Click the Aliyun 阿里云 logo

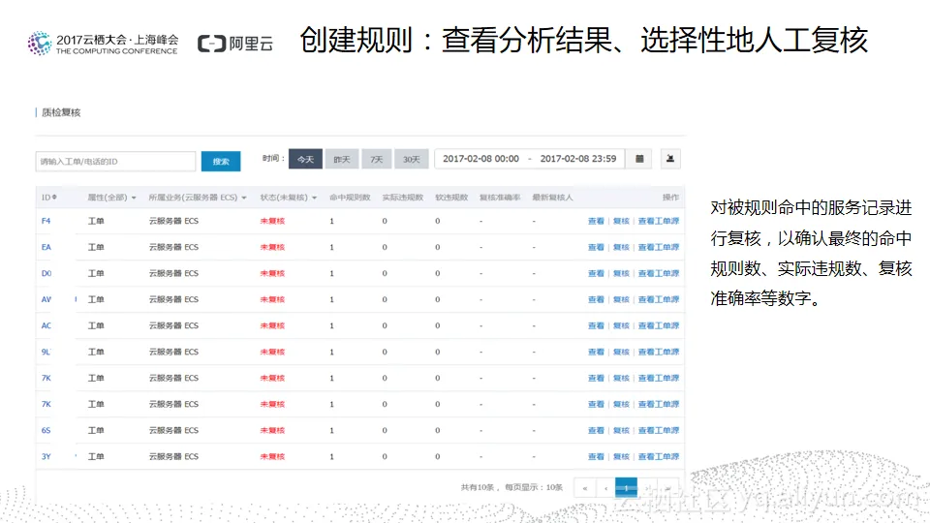(234, 44)
